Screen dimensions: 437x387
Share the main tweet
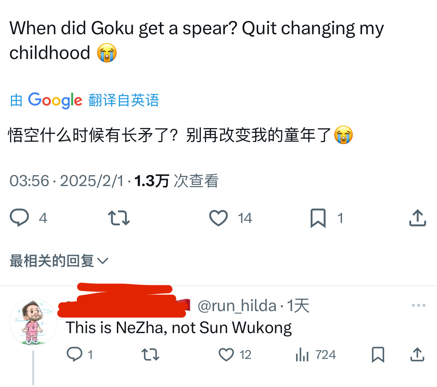click(x=417, y=218)
